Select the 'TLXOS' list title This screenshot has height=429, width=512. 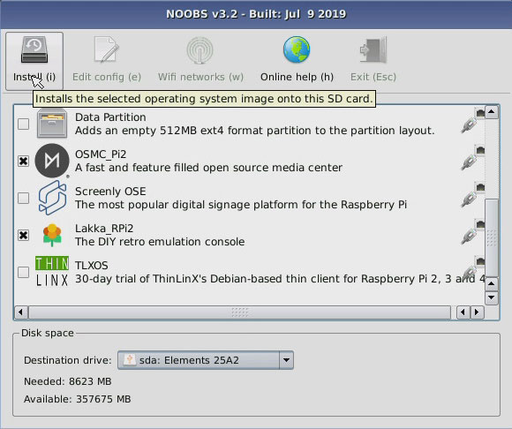pos(92,266)
